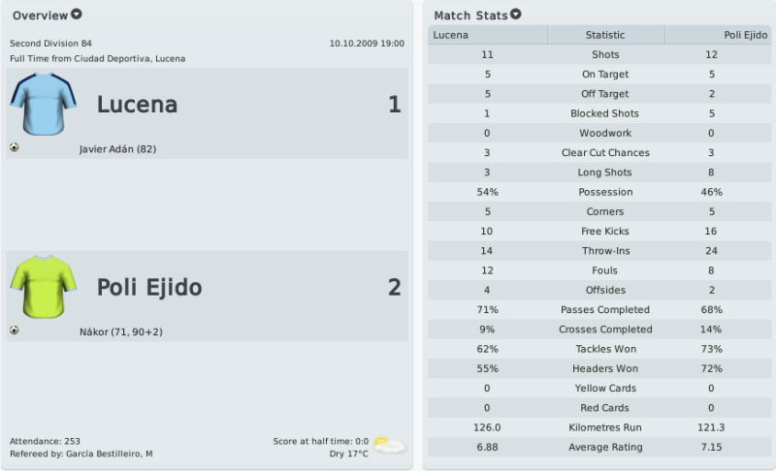Image resolution: width=776 pixels, height=471 pixels.
Task: Expand the Match Stats dropdown arrow
Action: [x=516, y=15]
